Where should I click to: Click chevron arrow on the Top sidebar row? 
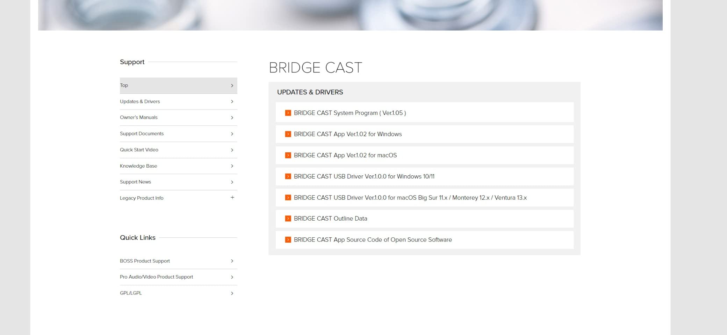232,85
